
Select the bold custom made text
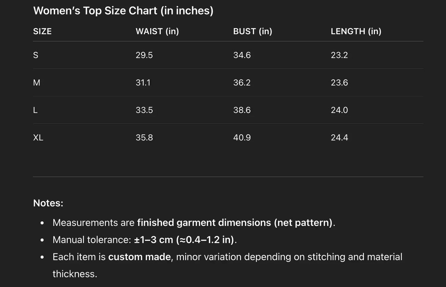140,257
